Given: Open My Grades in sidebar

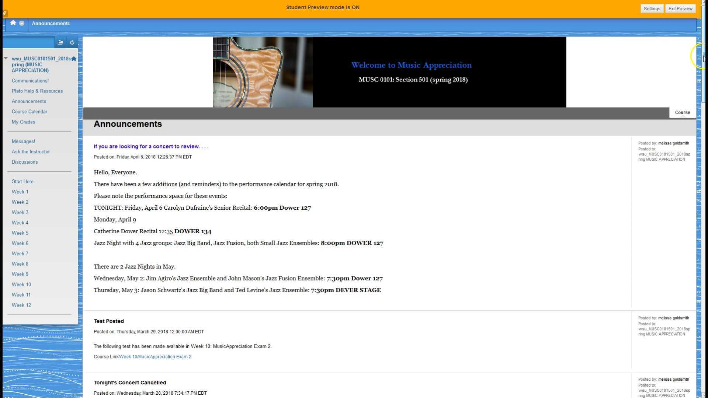Looking at the screenshot, I should [x=23, y=122].
